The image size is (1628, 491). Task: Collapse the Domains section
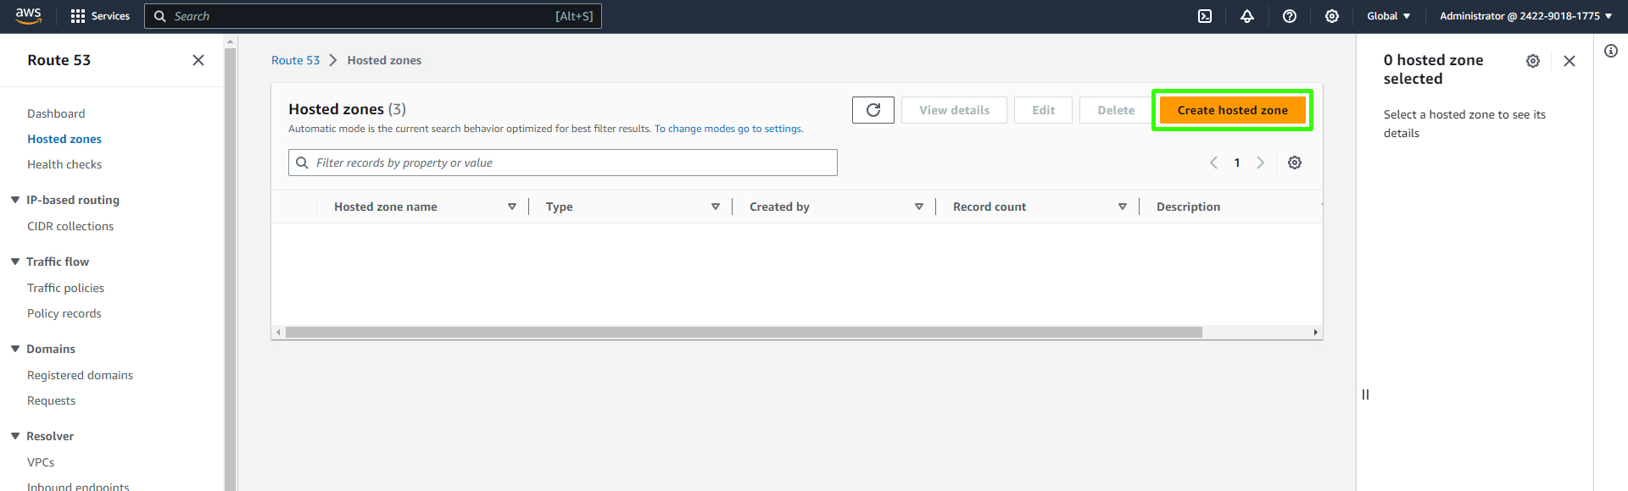pyautogui.click(x=15, y=349)
